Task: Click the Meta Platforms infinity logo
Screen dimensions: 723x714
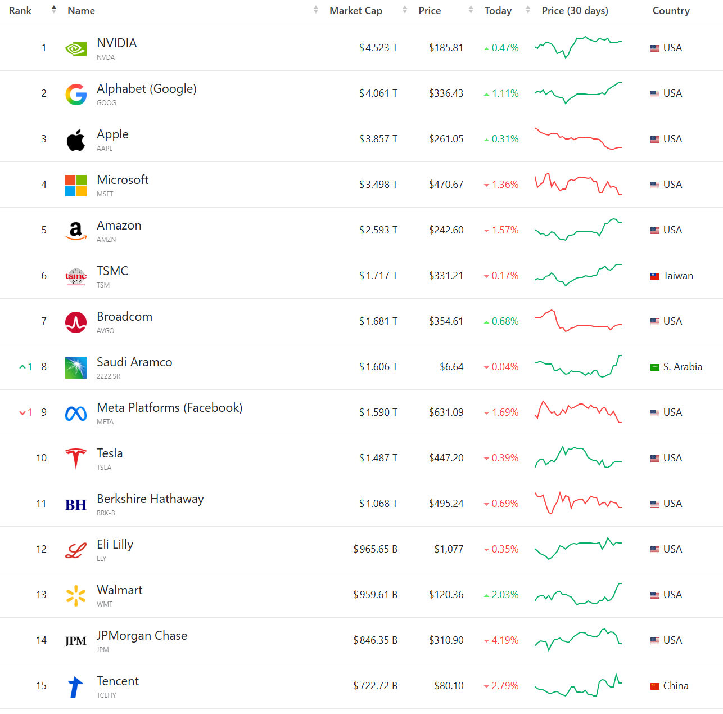Action: pyautogui.click(x=76, y=414)
